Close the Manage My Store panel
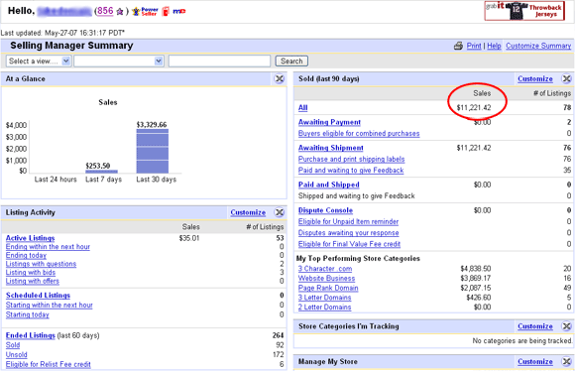This screenshot has height=371, width=575. (x=566, y=361)
